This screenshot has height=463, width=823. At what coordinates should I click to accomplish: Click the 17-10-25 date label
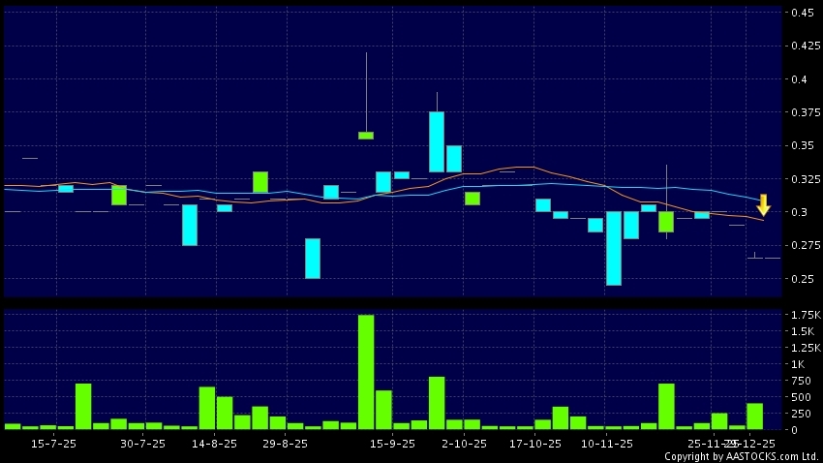point(535,443)
